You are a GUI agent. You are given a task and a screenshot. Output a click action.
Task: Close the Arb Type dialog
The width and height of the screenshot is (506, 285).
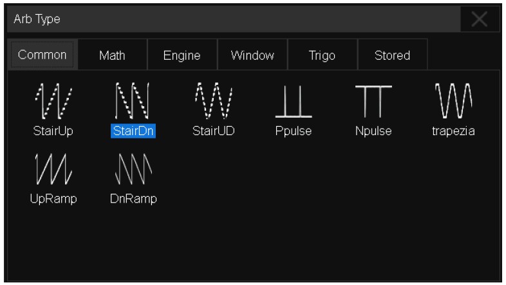[x=480, y=19]
